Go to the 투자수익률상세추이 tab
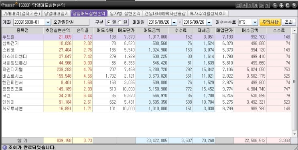Screen dimensions: 298x150 [208, 13]
